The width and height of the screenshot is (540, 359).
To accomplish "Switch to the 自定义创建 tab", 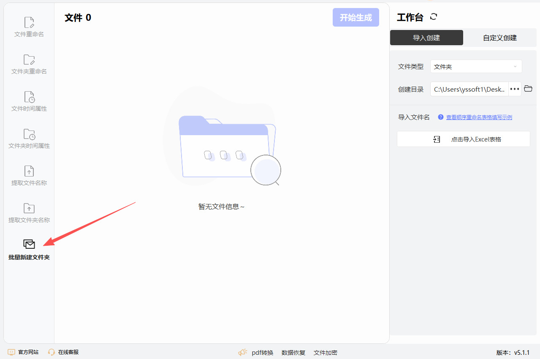I will (500, 38).
